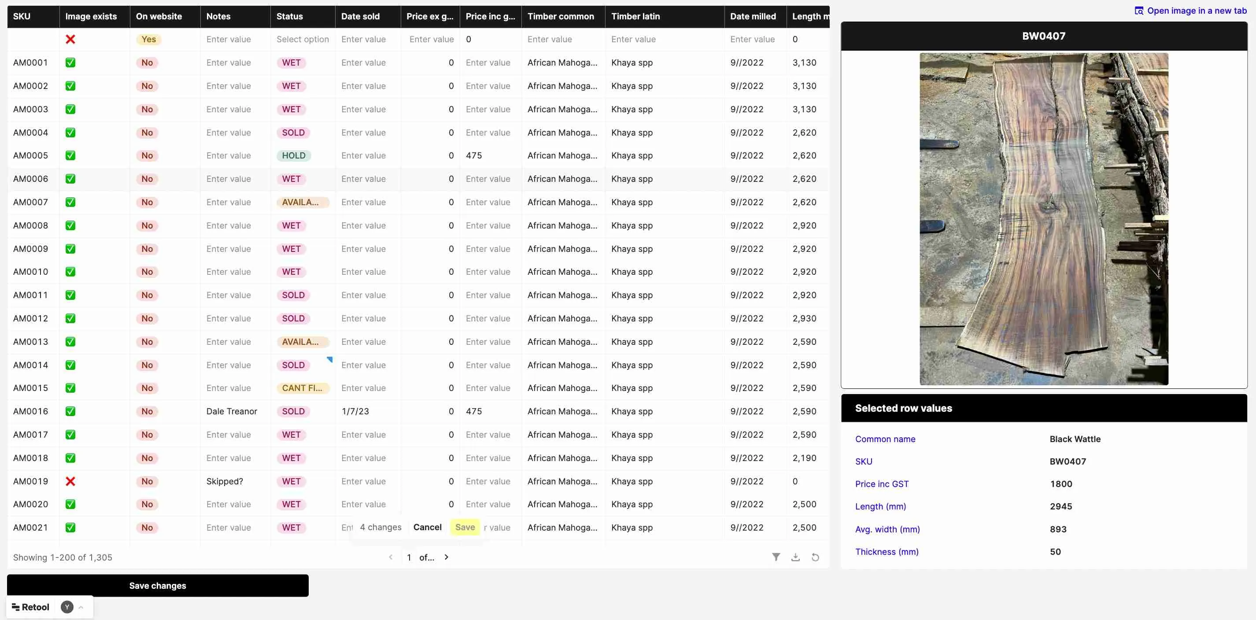Click Black Wattle common name value
The image size is (1256, 620).
[1075, 439]
